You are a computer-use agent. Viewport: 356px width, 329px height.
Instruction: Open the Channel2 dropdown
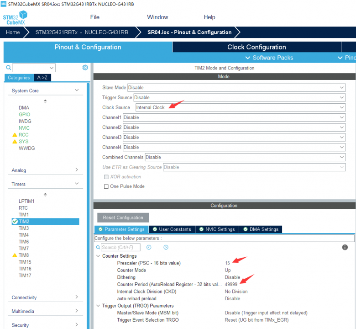click(x=234, y=127)
